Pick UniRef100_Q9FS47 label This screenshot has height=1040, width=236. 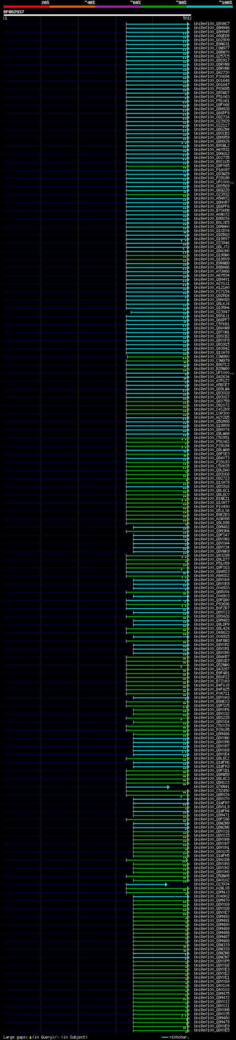[x=212, y=535]
